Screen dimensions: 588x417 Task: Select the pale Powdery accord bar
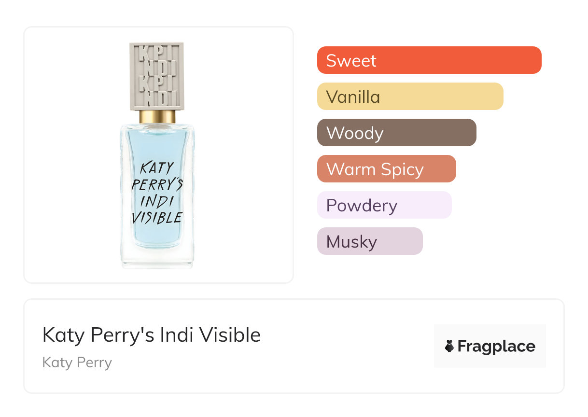pyautogui.click(x=384, y=205)
